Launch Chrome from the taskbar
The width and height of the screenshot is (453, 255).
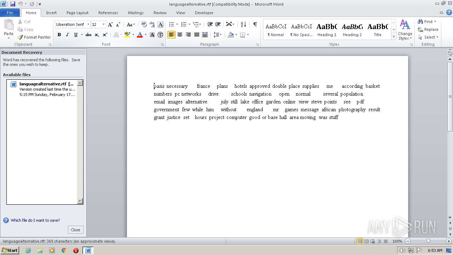click(x=64, y=250)
